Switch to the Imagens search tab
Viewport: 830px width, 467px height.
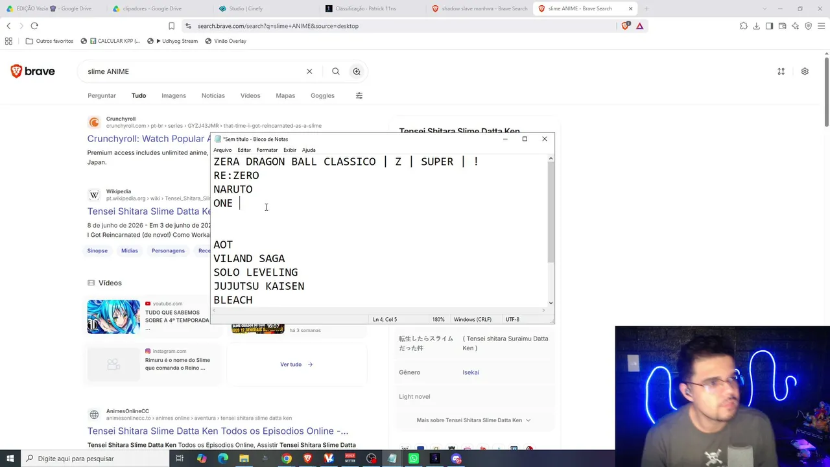coord(174,95)
